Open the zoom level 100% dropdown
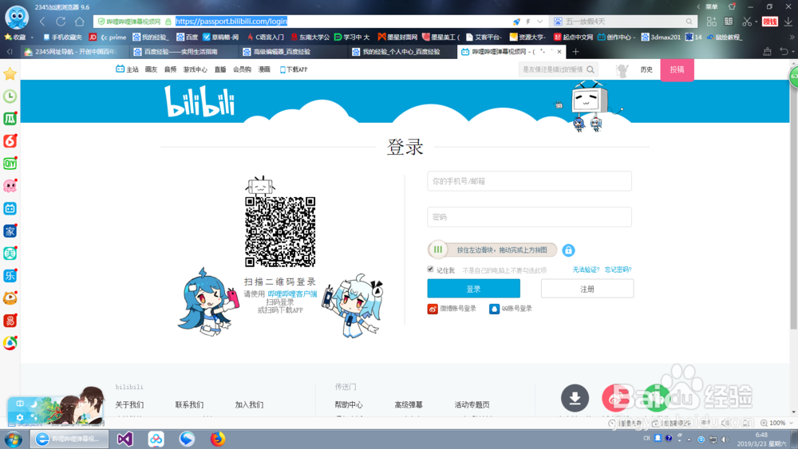The image size is (798, 449). [x=792, y=423]
